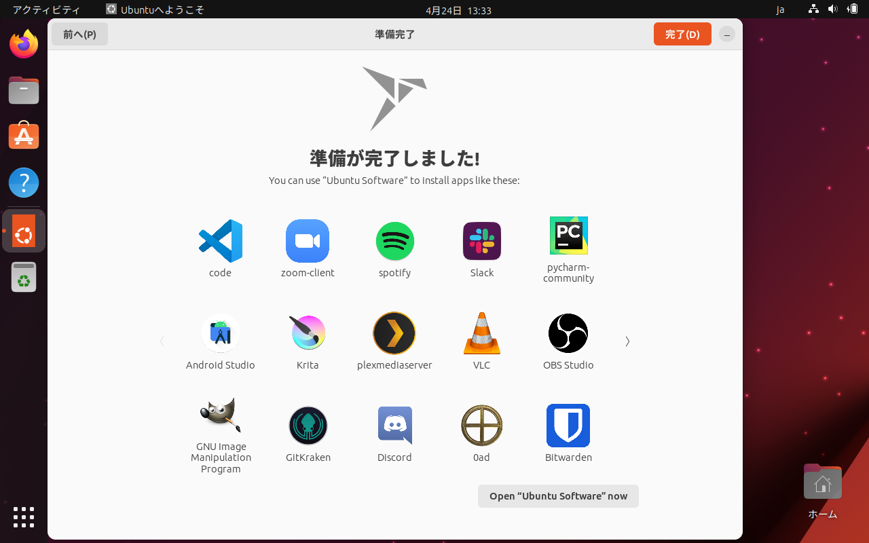Image resolution: width=869 pixels, height=543 pixels.
Task: Click the code label text
Action: (221, 273)
